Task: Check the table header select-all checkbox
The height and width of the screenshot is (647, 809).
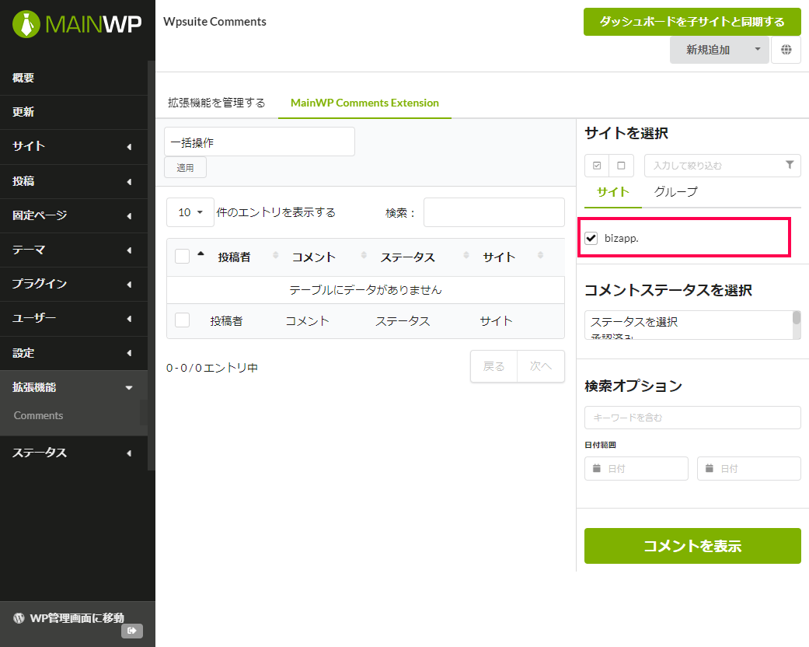Action: [x=182, y=256]
